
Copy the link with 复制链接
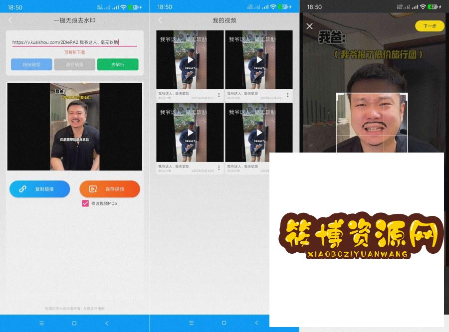point(39,189)
